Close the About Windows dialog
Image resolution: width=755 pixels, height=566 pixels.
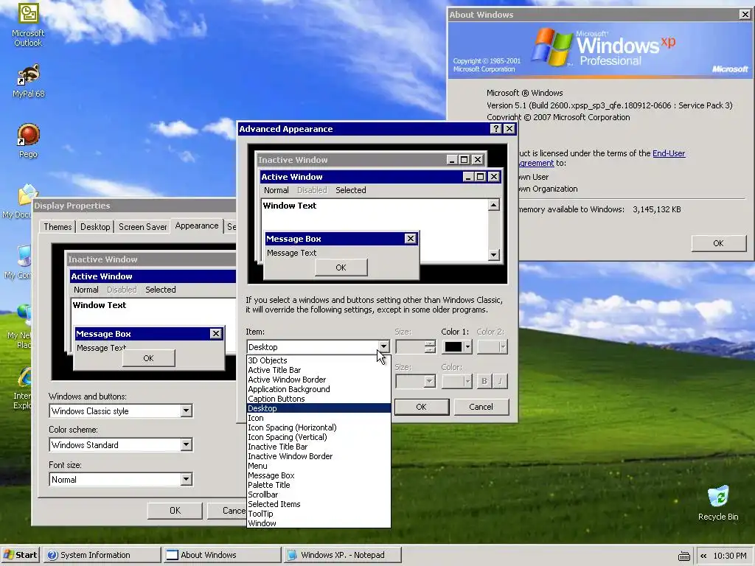click(x=745, y=15)
